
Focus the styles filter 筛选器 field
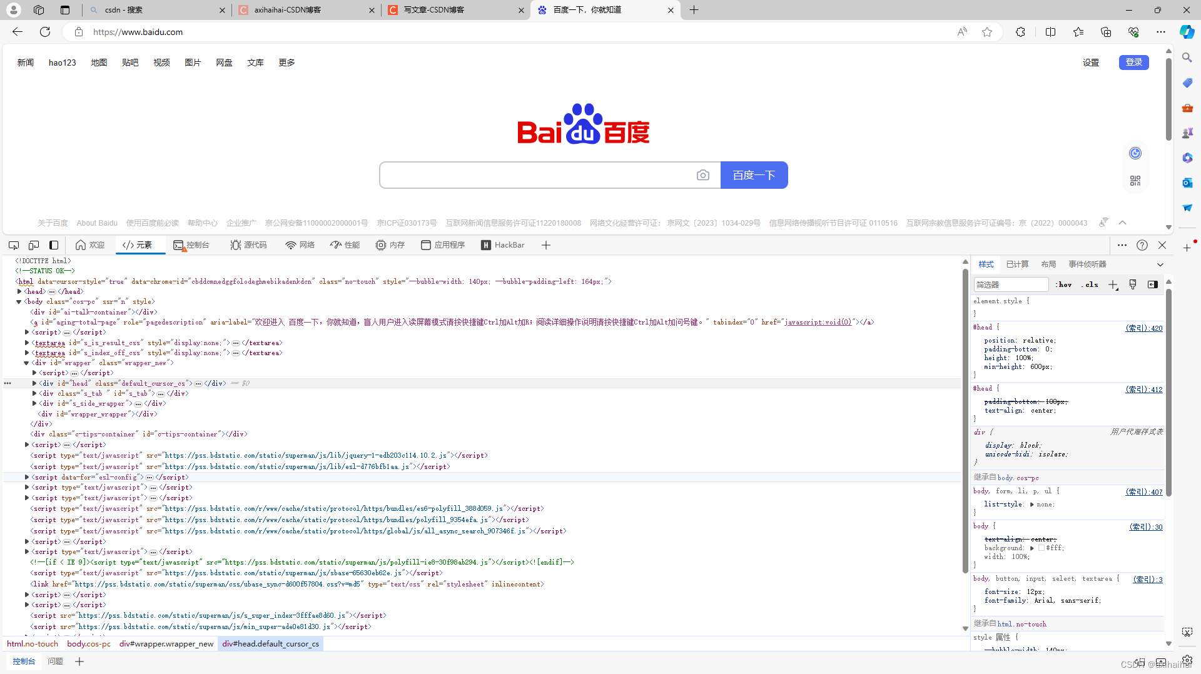click(1011, 284)
